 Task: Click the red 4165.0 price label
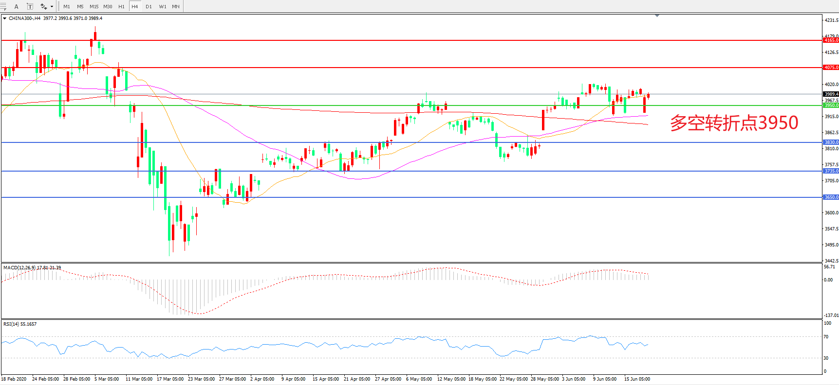[831, 40]
